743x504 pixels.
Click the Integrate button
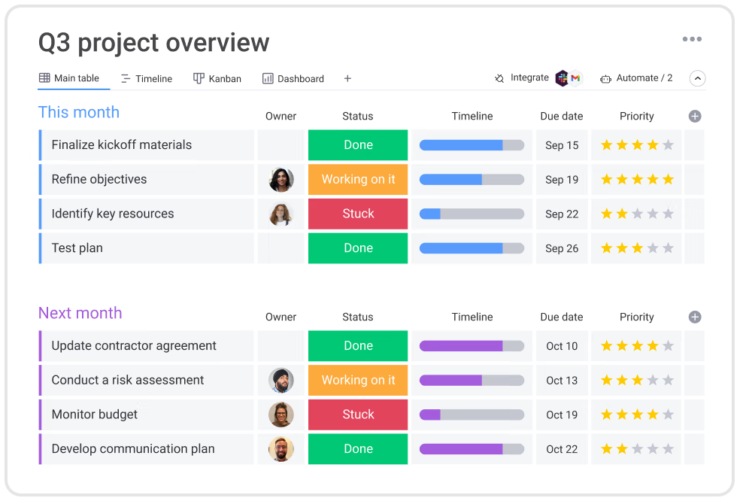coord(522,78)
